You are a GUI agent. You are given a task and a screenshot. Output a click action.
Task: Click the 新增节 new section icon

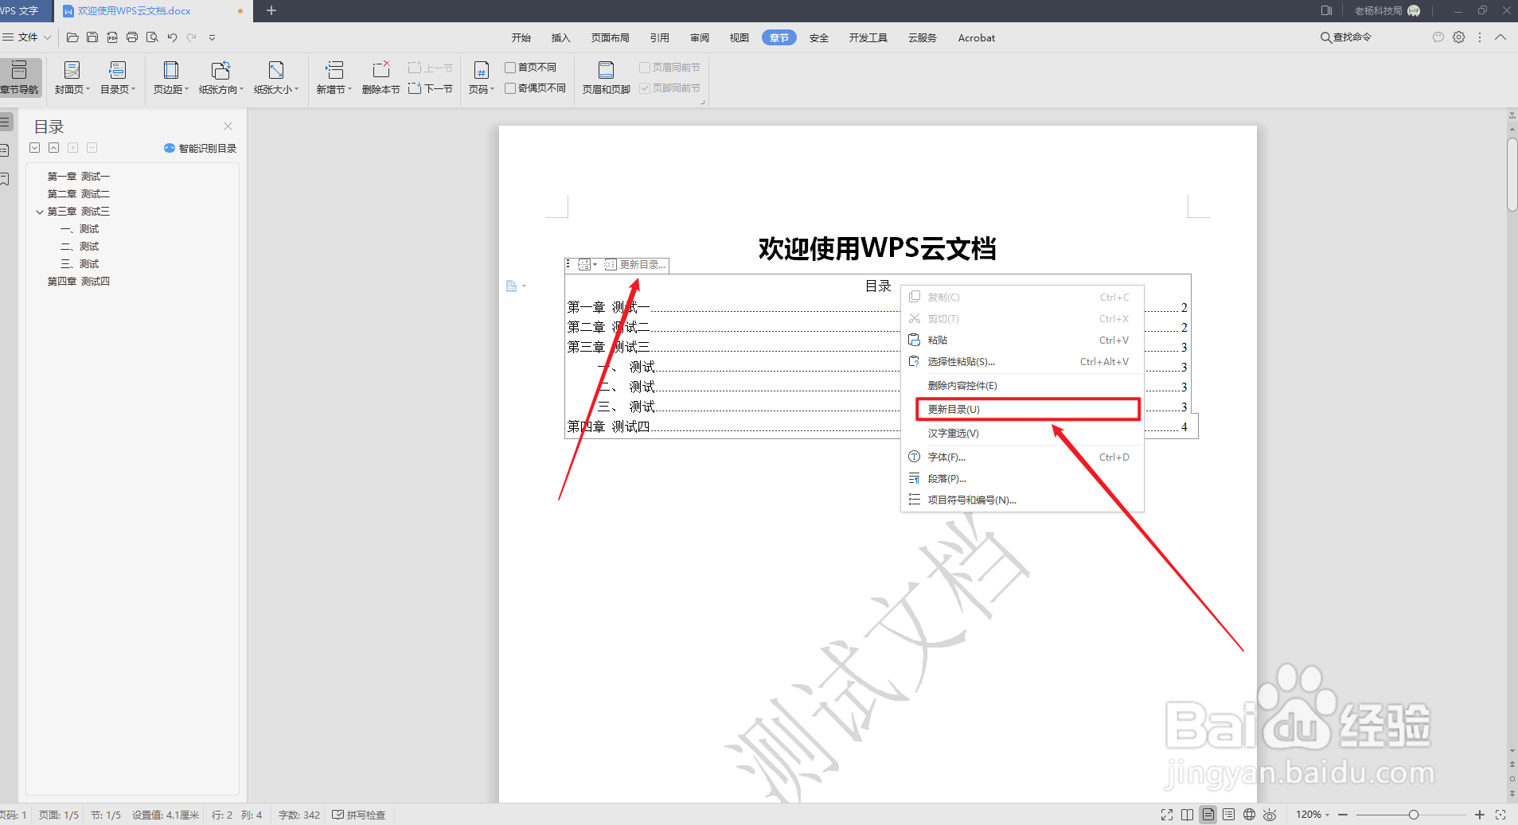(x=333, y=77)
